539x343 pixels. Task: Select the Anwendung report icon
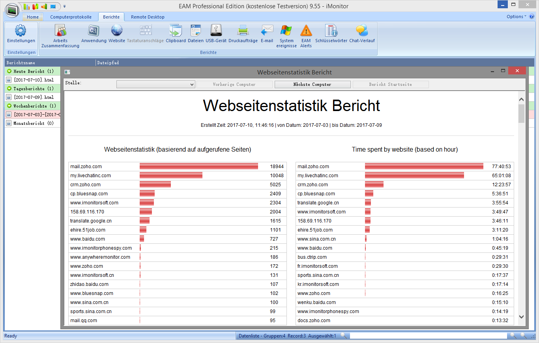(94, 31)
